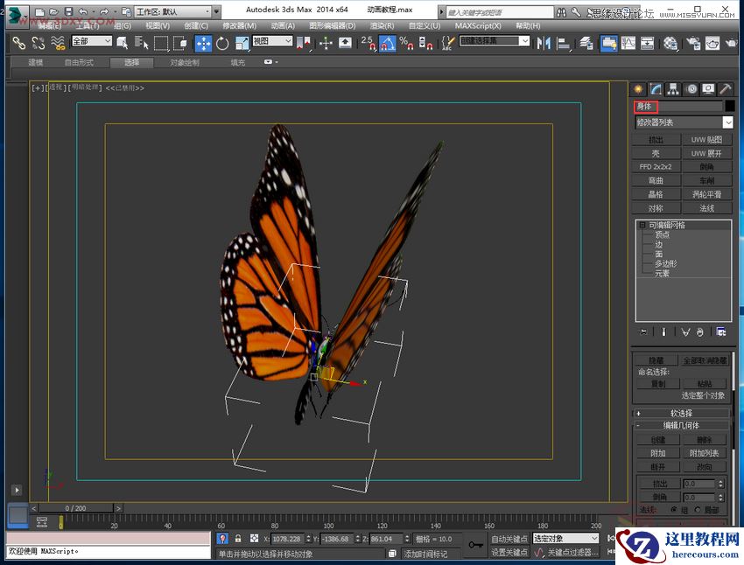The width and height of the screenshot is (744, 565).
Task: Click the 涡轮平滑 modifier button
Action: point(707,192)
